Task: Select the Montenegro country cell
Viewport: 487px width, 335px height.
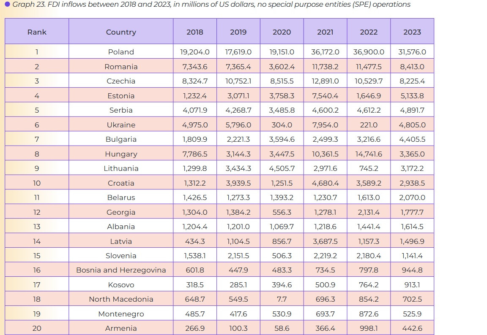Action: [x=121, y=314]
